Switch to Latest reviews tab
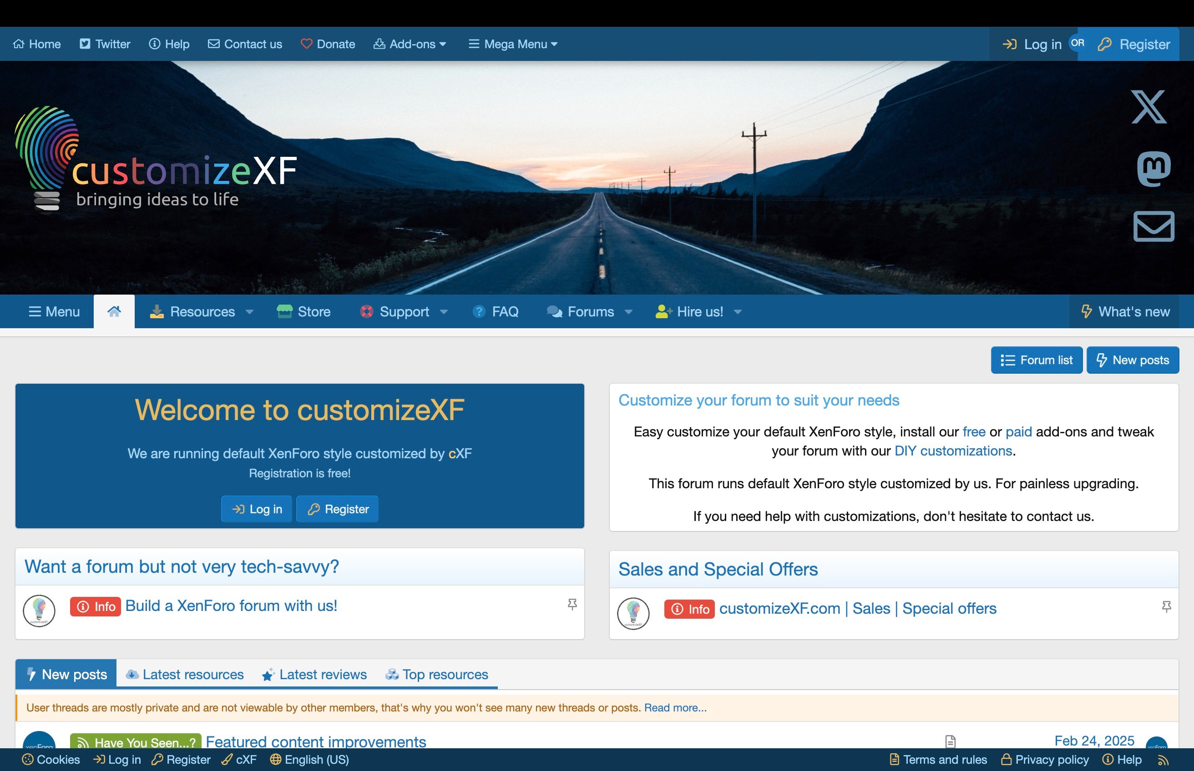Viewport: 1194px width, 771px height. point(314,674)
